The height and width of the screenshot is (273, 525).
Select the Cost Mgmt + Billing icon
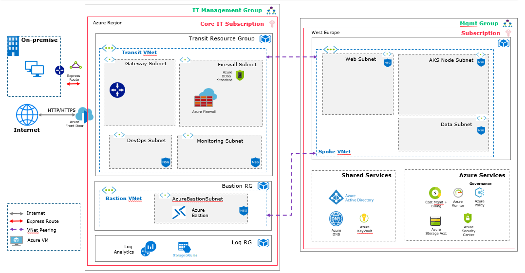(x=434, y=193)
